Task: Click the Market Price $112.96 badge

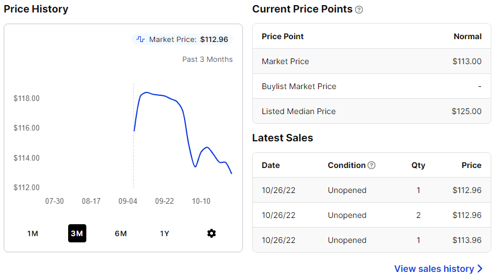Action: 182,40
